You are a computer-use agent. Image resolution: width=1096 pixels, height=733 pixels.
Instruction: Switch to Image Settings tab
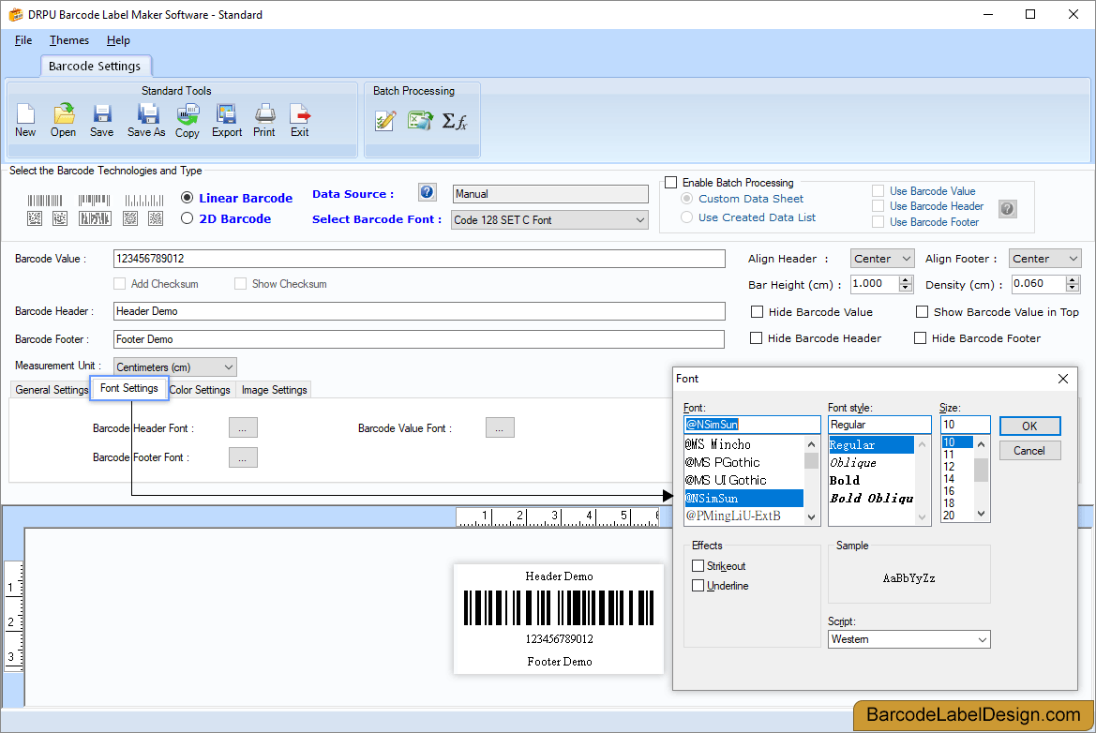click(274, 390)
